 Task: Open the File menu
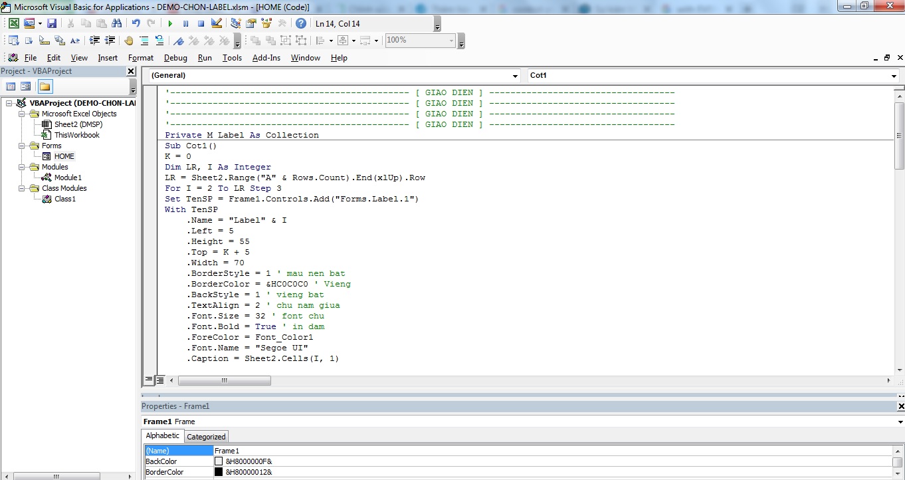pos(31,58)
